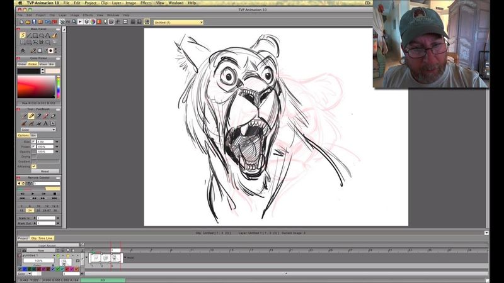Set frame rate to 24 in Remote Control
This screenshot has height=283, width=504.
(30, 211)
